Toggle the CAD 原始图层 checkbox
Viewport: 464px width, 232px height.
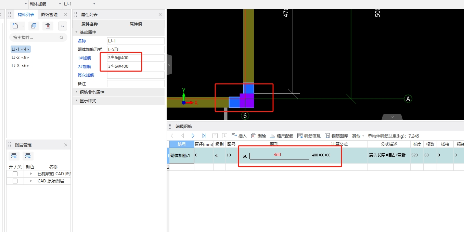(15, 181)
